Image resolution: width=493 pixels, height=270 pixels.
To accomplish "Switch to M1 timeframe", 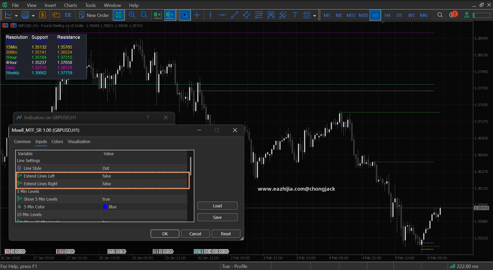I will (327, 15).
